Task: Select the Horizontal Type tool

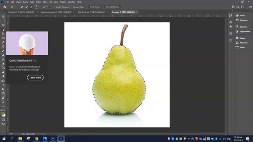Action: (x=3, y=85)
